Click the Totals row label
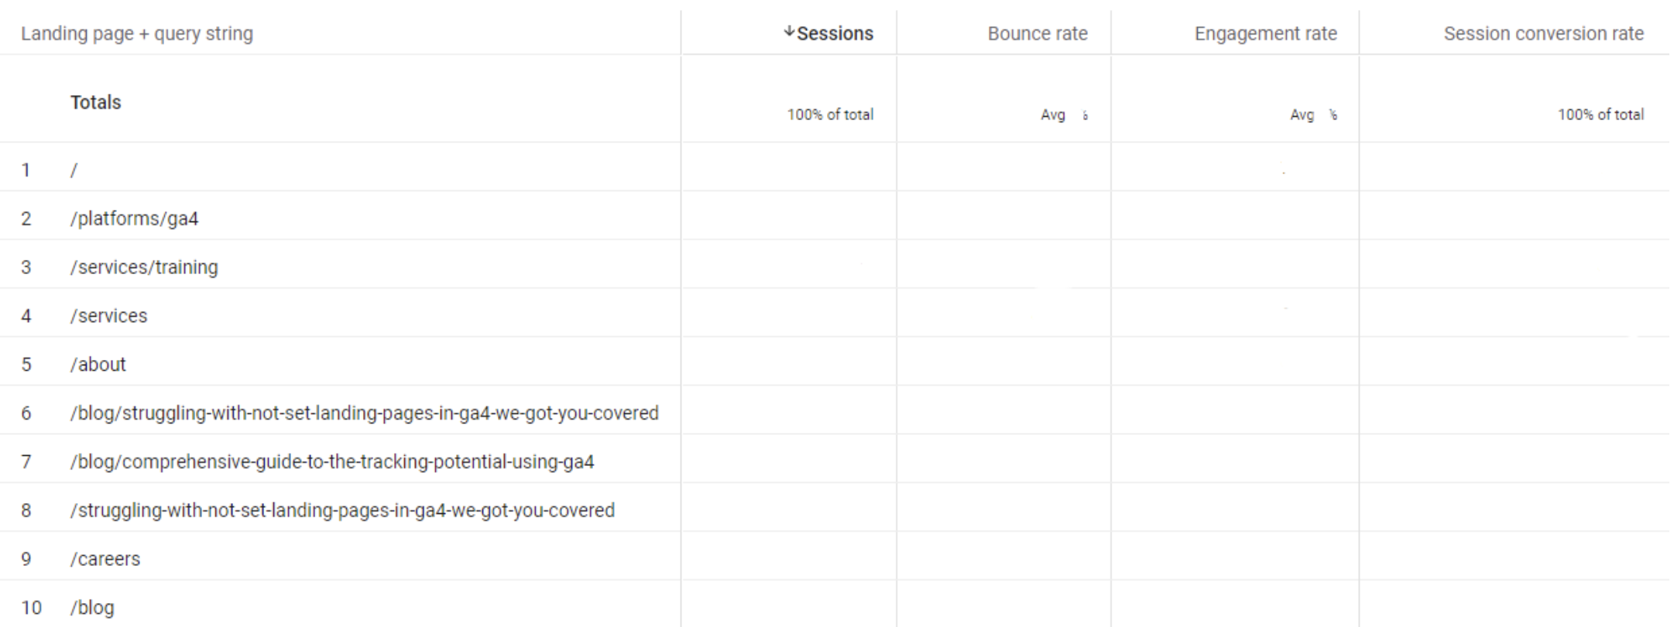 tap(96, 102)
